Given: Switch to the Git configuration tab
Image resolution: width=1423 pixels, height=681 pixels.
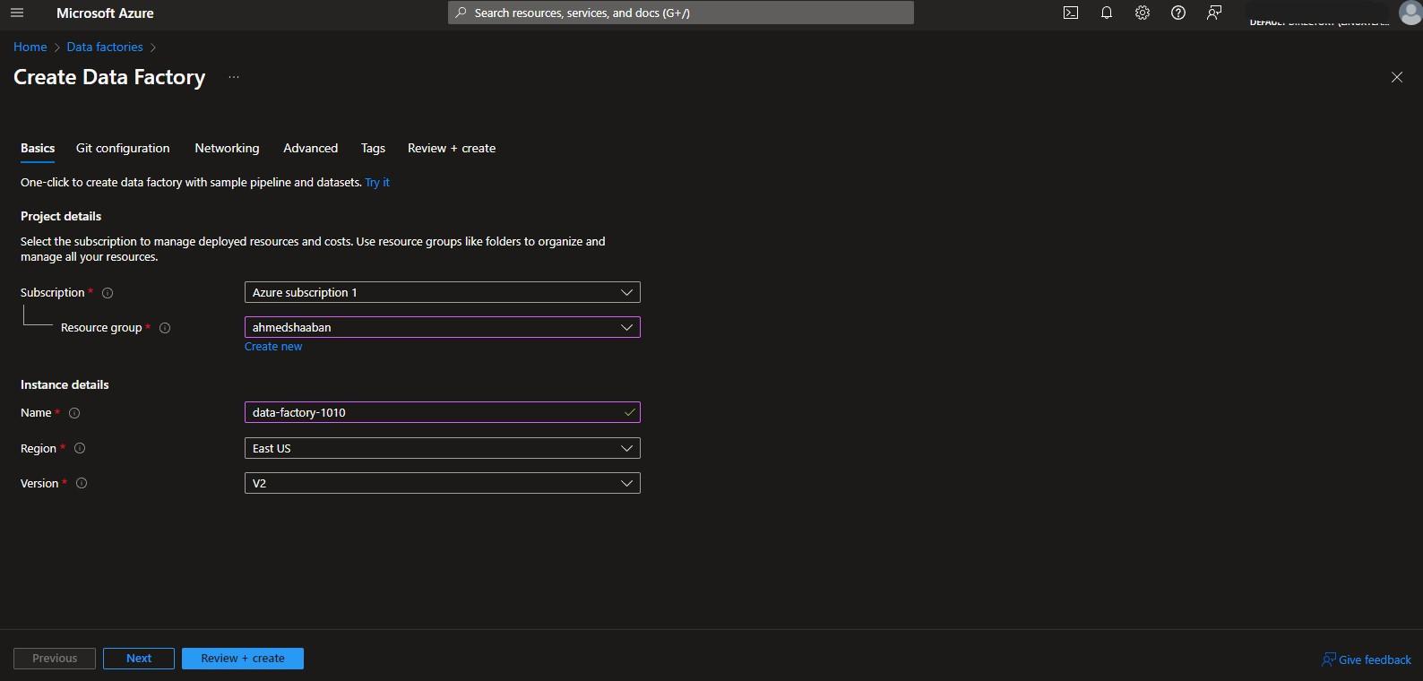Looking at the screenshot, I should tap(123, 148).
